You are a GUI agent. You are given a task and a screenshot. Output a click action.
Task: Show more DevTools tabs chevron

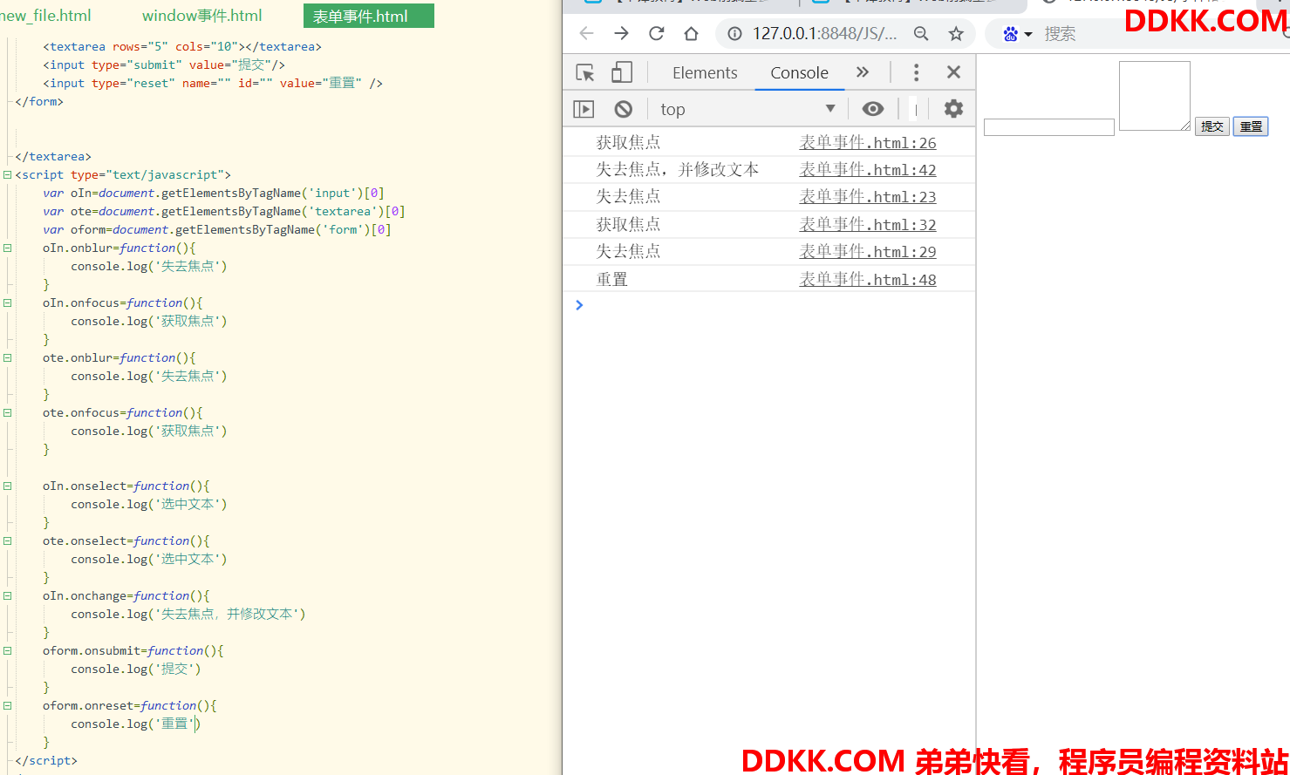point(863,72)
